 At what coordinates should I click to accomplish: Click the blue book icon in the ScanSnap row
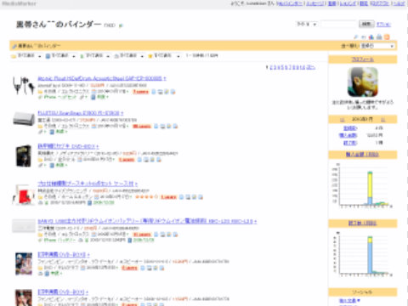pos(52,132)
